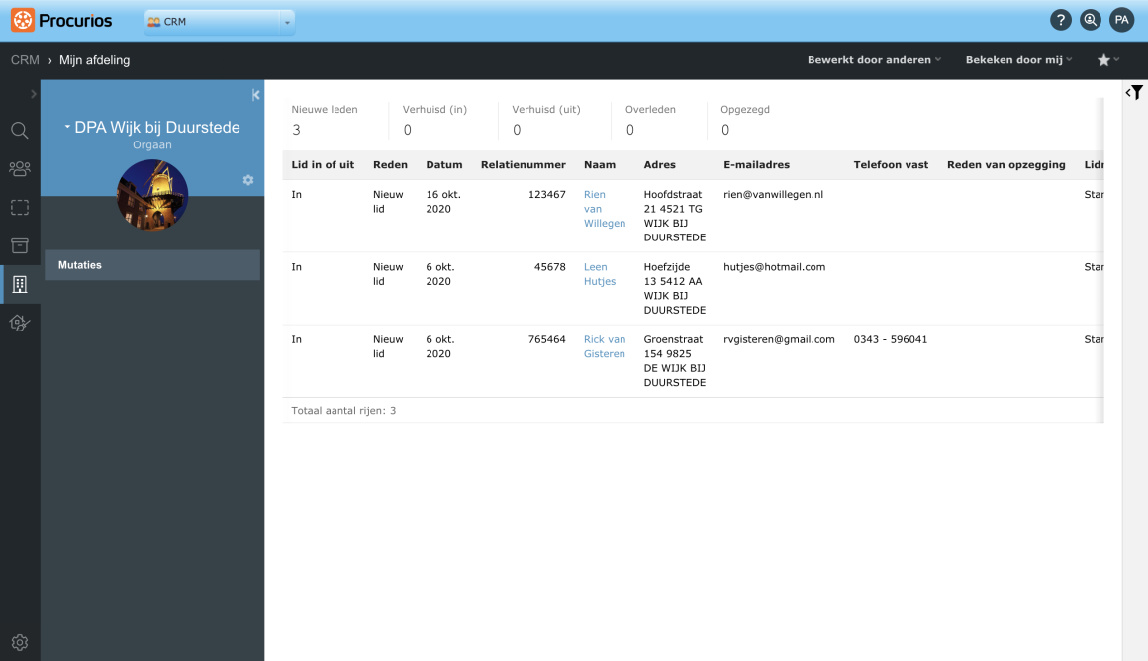
Task: Collapse the department side panel
Action: 255,94
